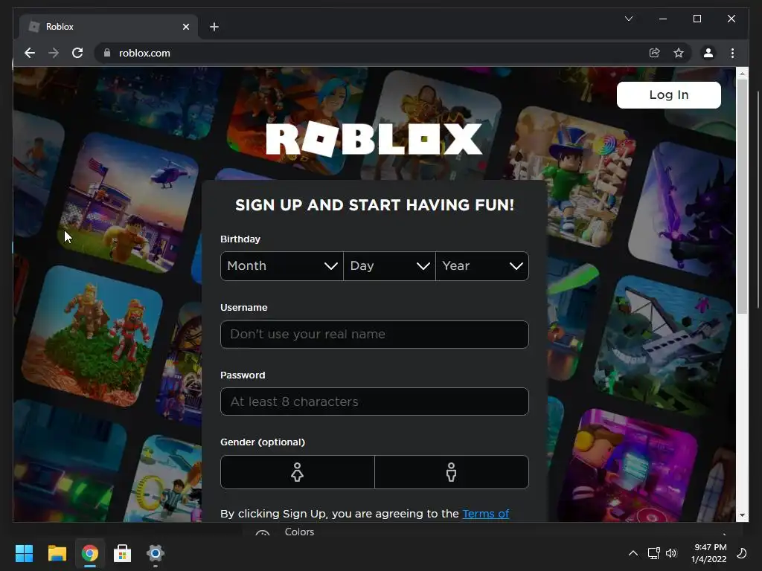Click the scrollbar up arrow

pyautogui.click(x=742, y=74)
